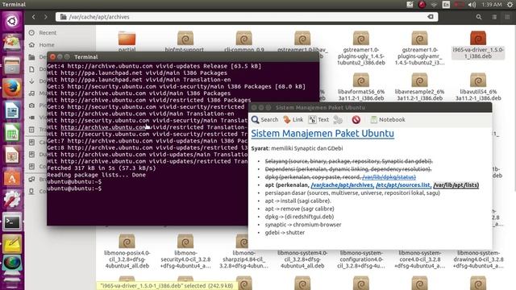The image size is (516, 290).
Task: Click the Terminal window title bar
Action: click(x=183, y=57)
